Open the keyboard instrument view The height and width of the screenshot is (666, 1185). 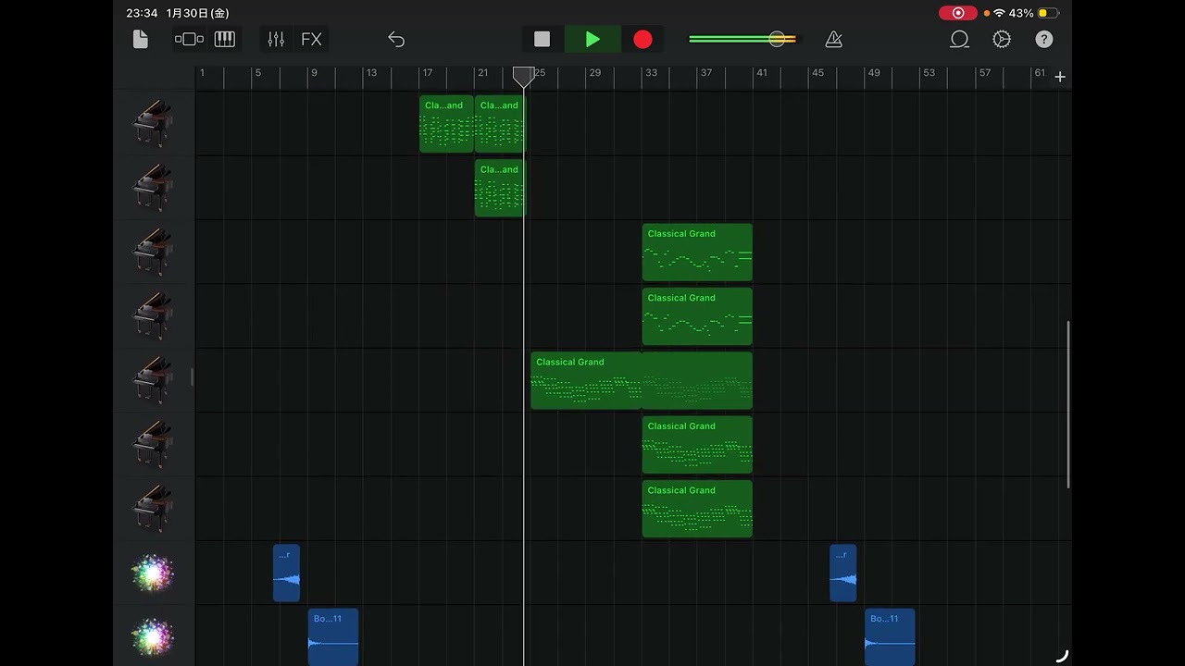[x=225, y=39]
